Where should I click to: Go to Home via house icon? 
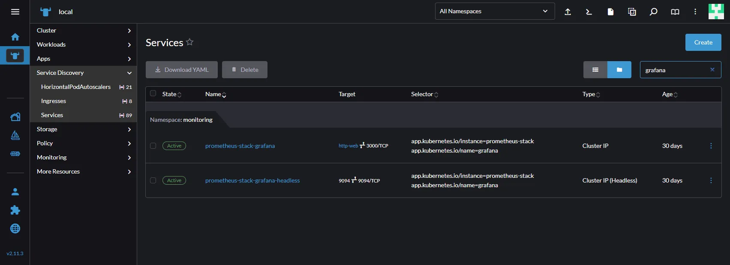pyautogui.click(x=15, y=37)
